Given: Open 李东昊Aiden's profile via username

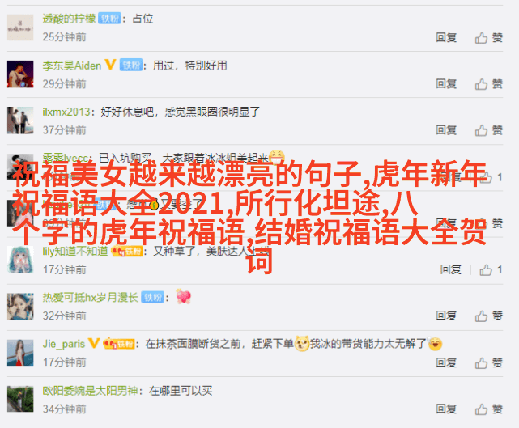Looking at the screenshot, I should pyautogui.click(x=72, y=66).
